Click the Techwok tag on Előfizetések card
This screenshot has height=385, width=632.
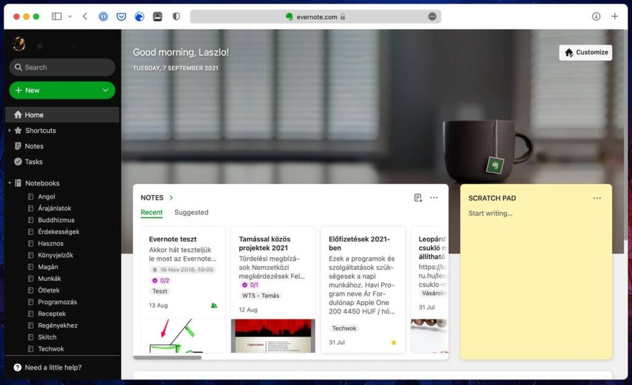point(344,328)
